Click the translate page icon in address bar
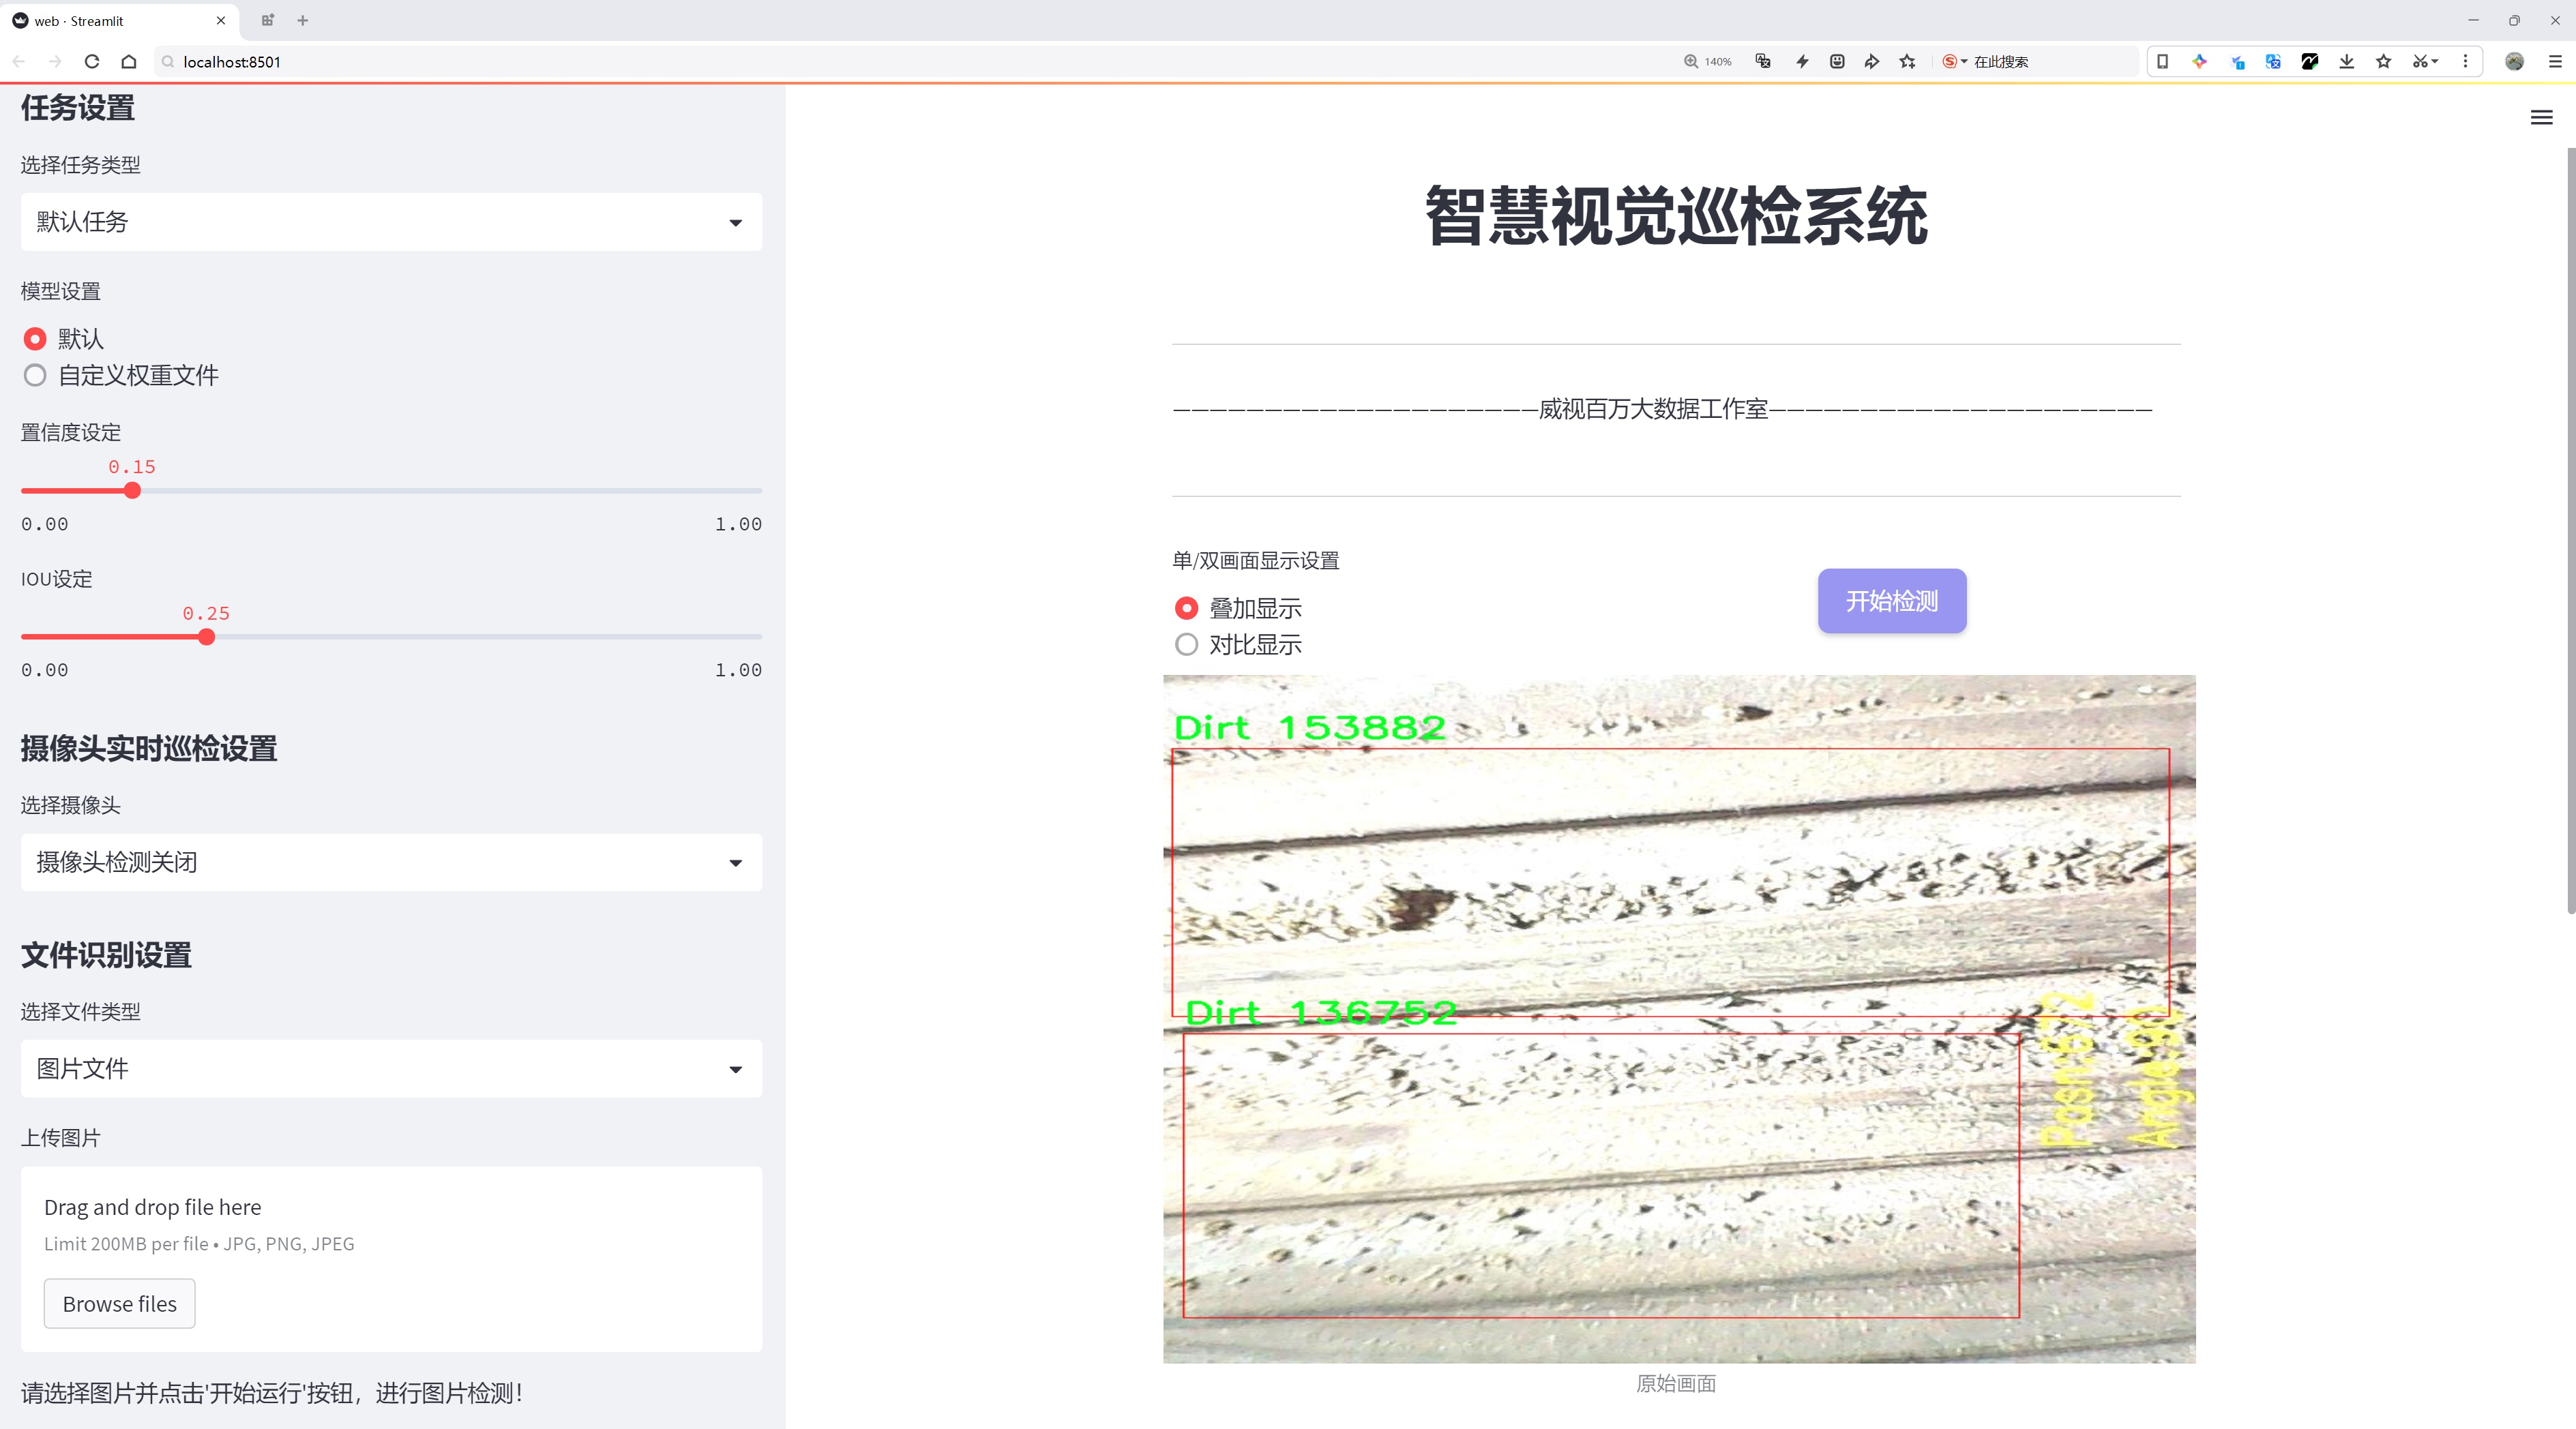The height and width of the screenshot is (1429, 2576). point(1763,62)
